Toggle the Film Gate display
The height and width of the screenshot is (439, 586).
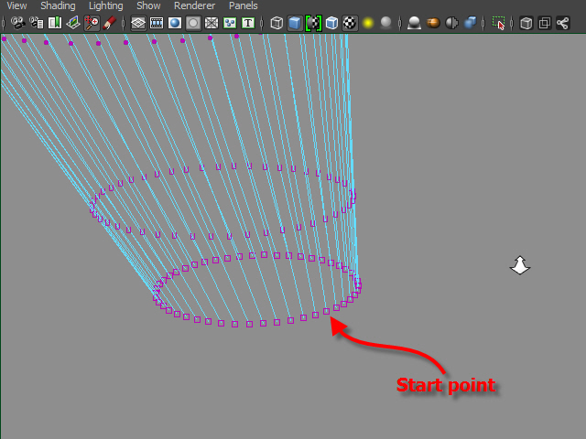[x=157, y=23]
